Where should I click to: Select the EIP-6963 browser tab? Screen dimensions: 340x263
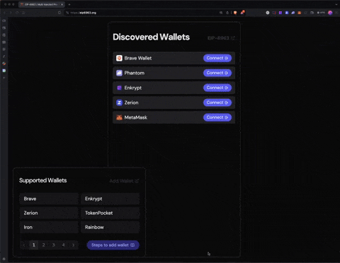(x=41, y=4)
